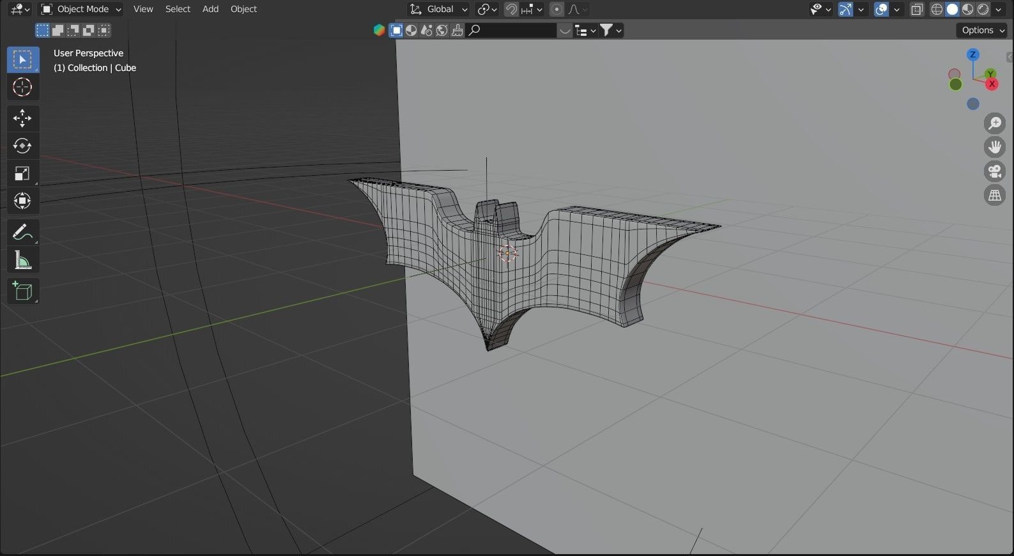Click into the header search field
This screenshot has width=1014, height=556.
(x=512, y=30)
